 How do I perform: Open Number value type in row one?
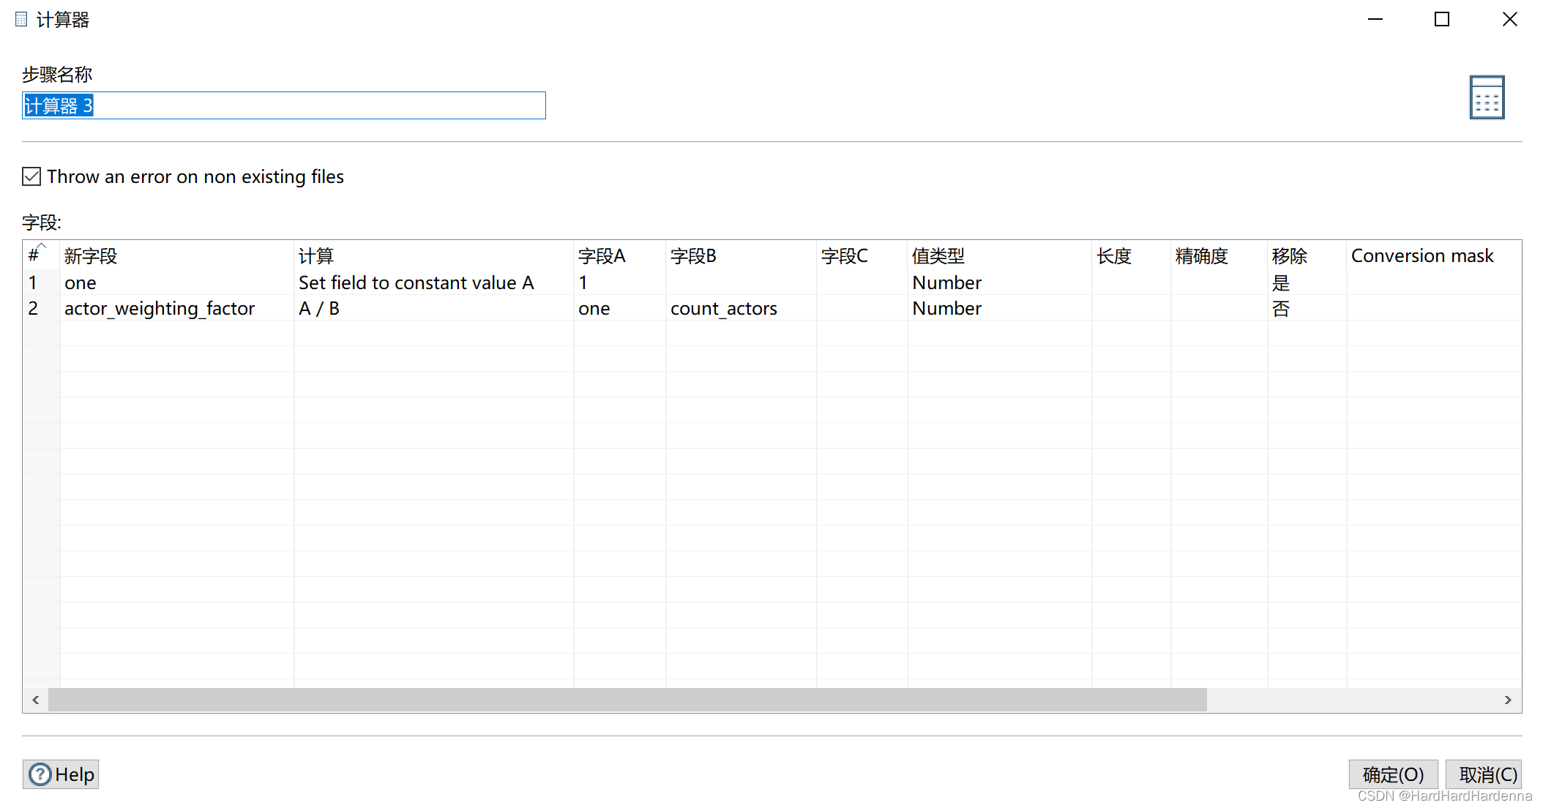click(x=999, y=283)
